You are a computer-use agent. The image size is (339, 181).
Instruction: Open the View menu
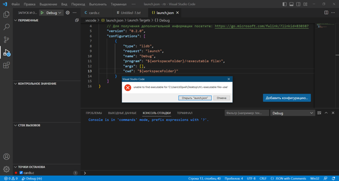64,4
